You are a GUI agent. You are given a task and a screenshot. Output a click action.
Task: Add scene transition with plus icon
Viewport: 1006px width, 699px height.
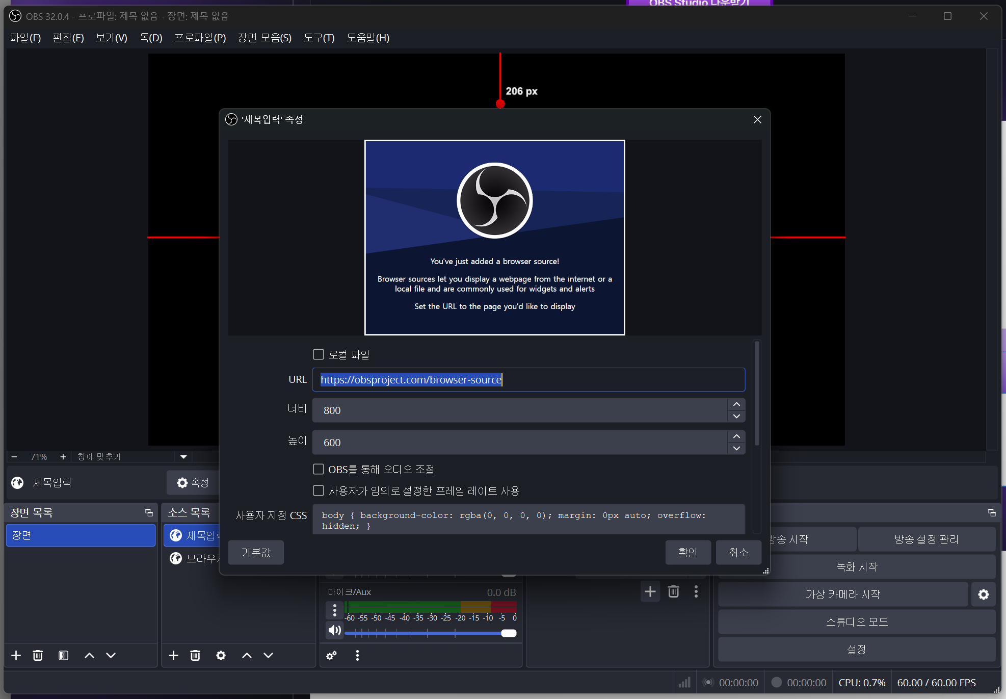[650, 591]
